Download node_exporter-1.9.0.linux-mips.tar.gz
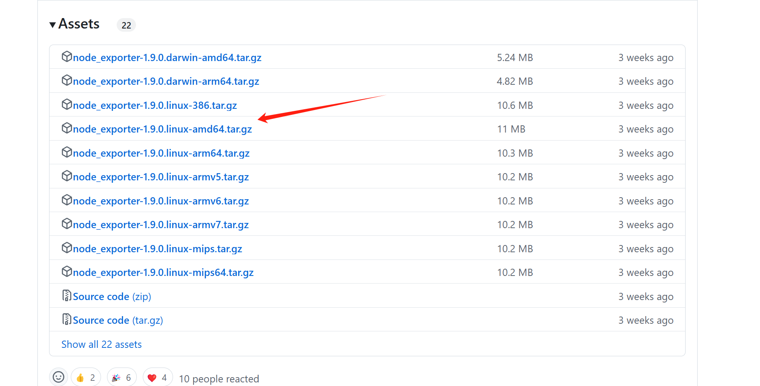The image size is (760, 386). click(157, 249)
